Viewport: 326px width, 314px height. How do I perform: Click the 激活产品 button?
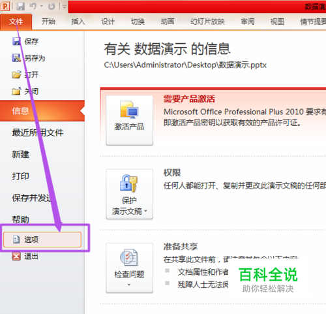pos(129,120)
